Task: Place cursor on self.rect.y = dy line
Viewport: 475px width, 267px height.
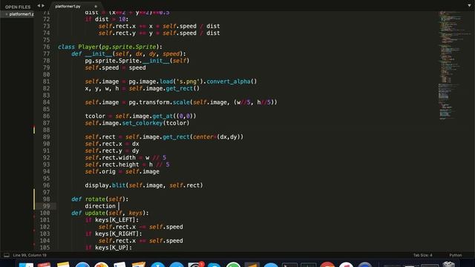Action: point(112,151)
